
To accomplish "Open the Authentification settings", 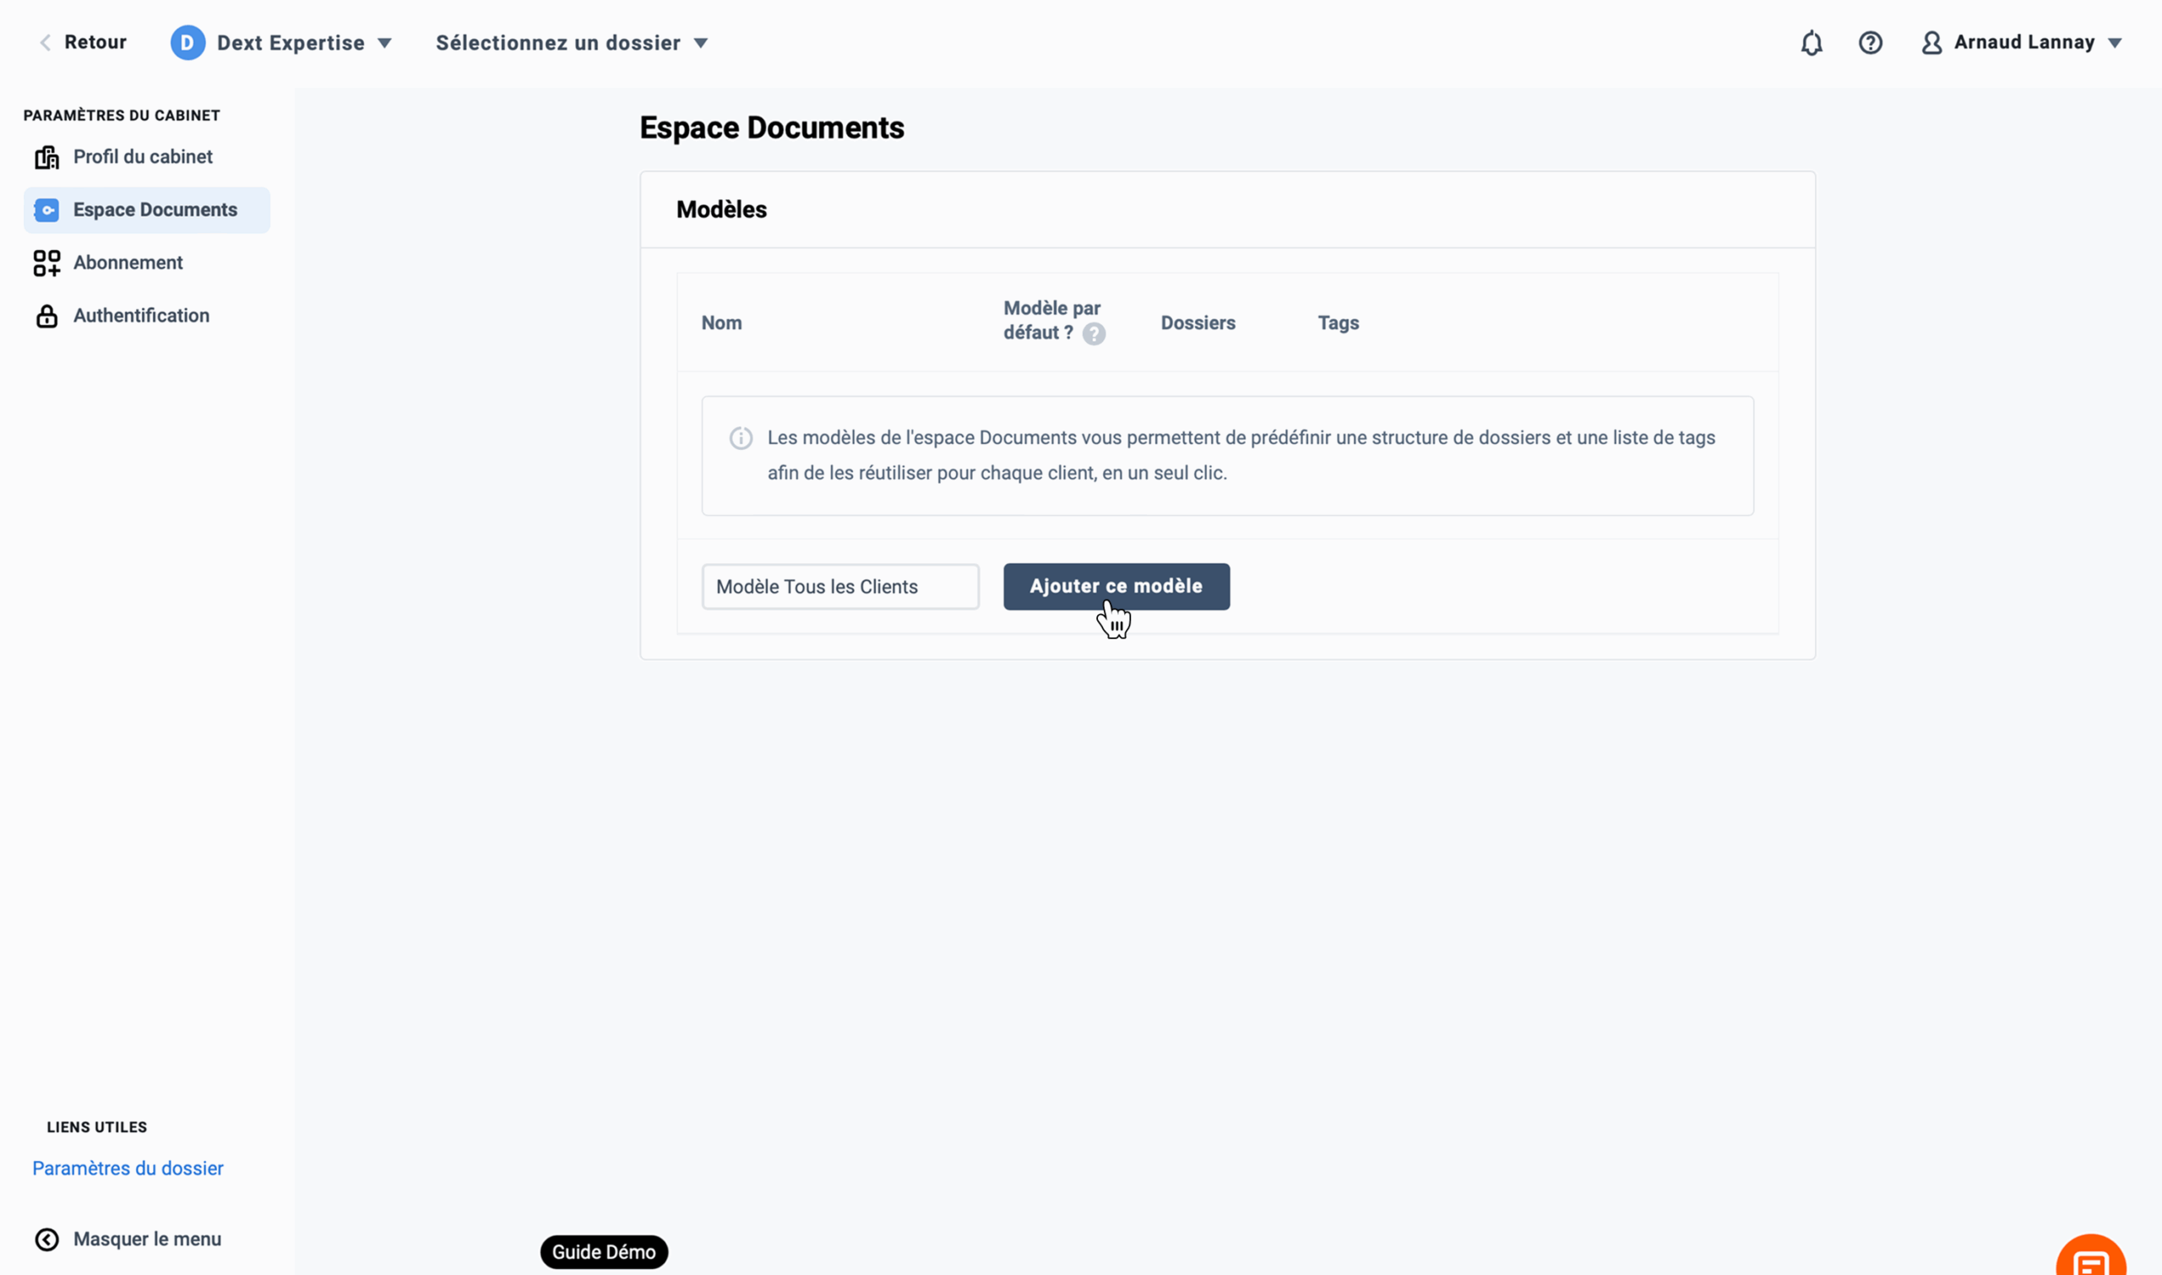I will click(147, 316).
